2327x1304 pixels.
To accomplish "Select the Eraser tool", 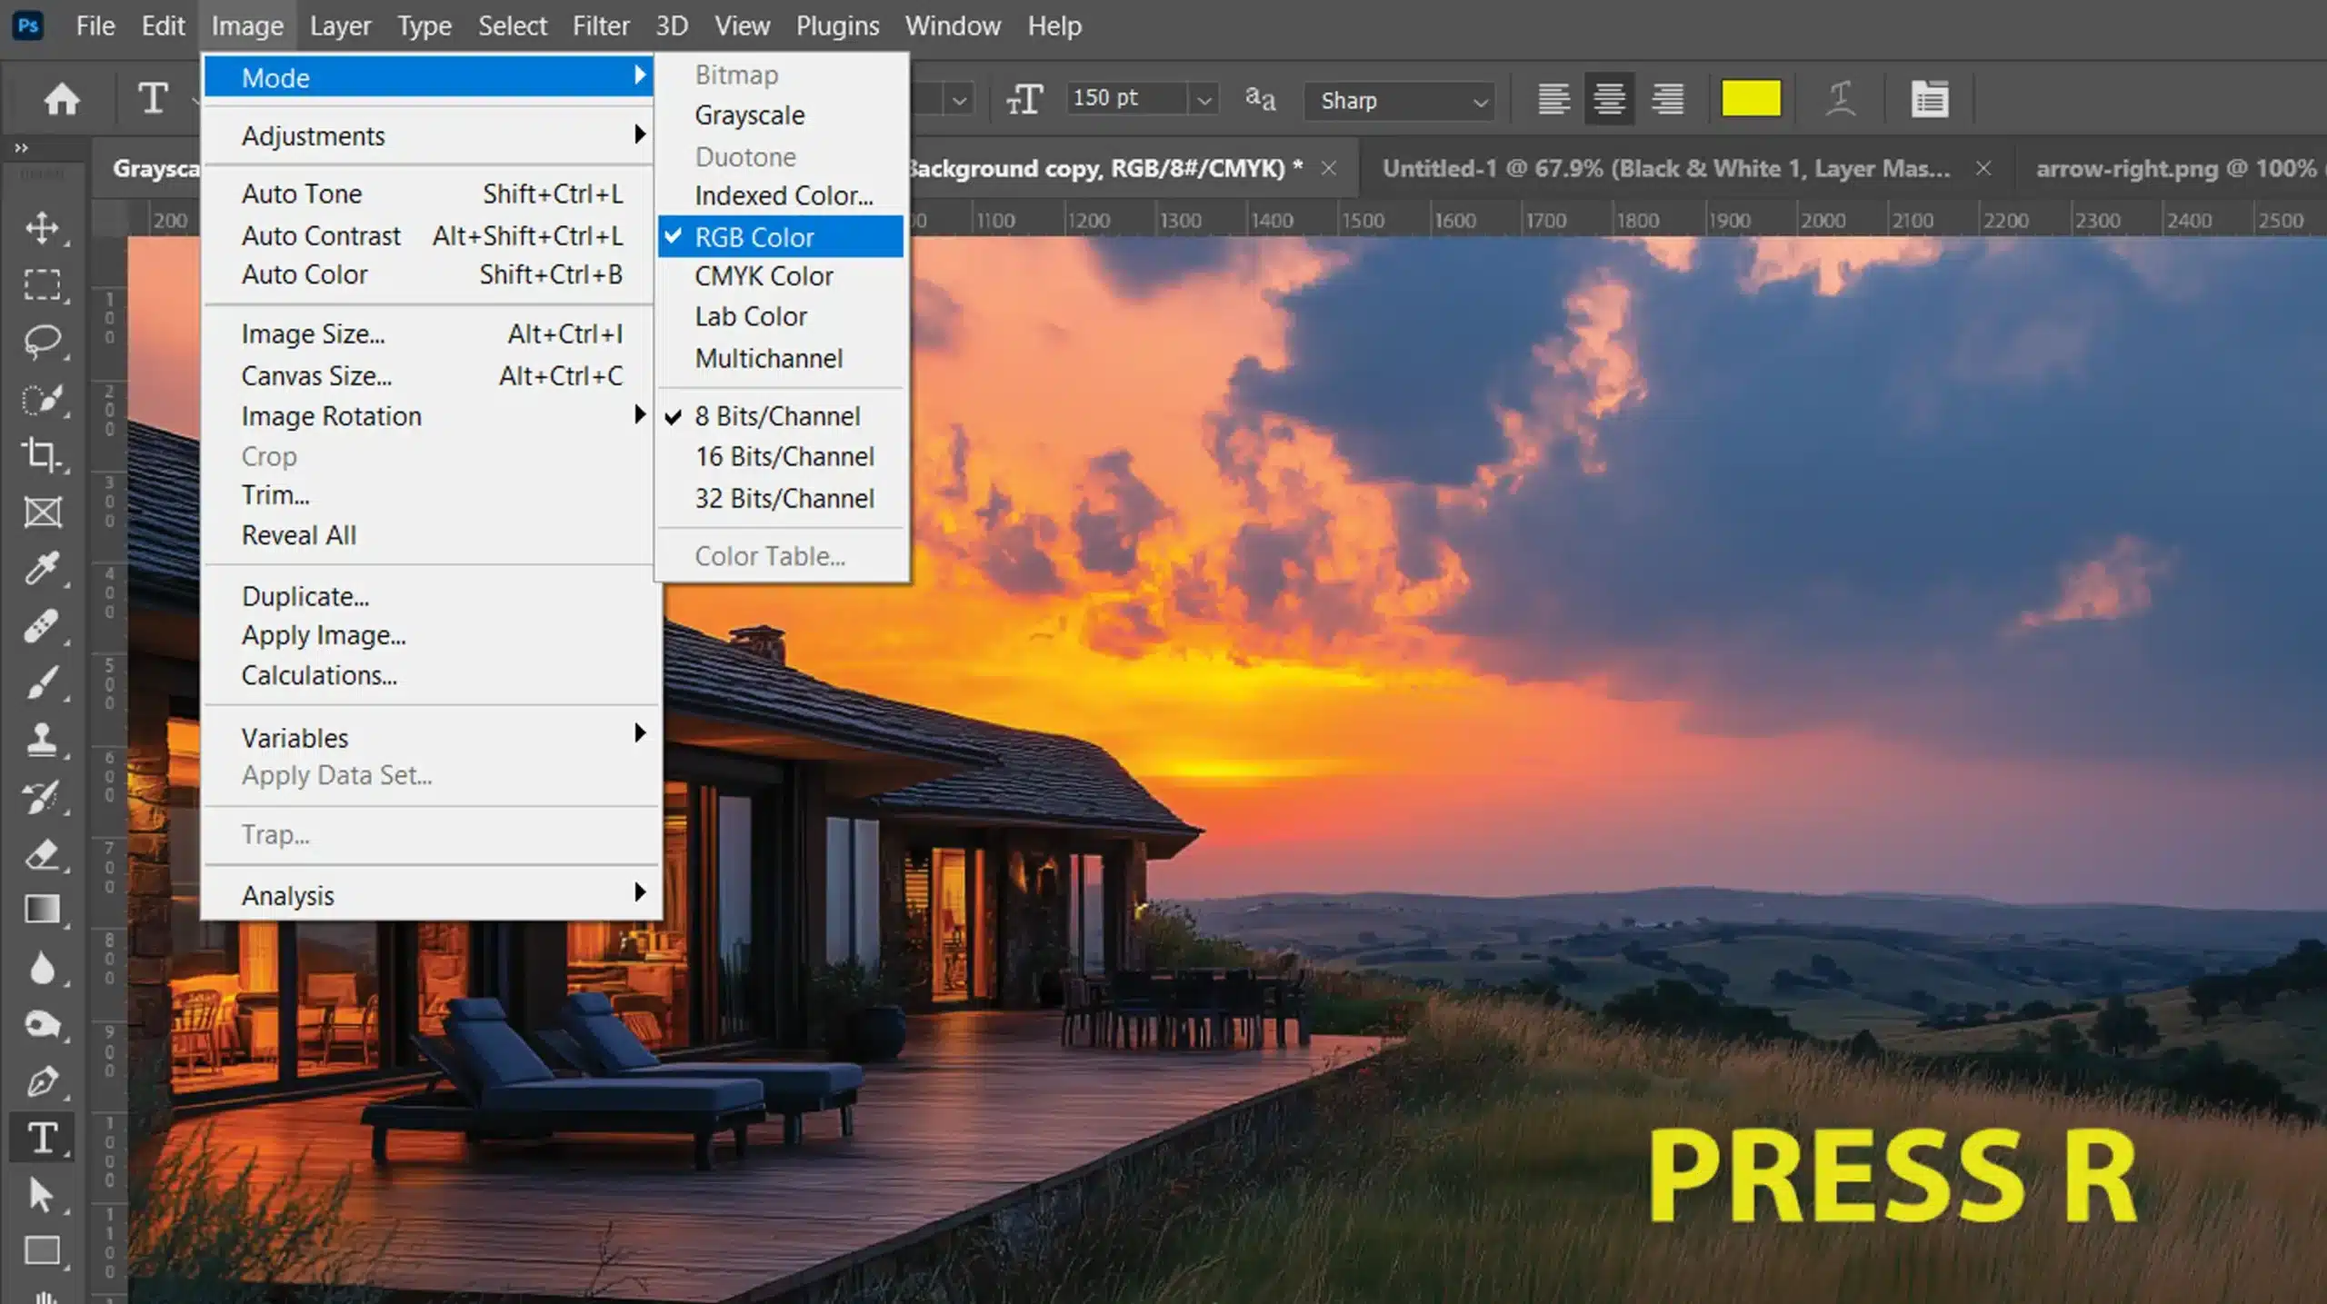I will pos(42,854).
